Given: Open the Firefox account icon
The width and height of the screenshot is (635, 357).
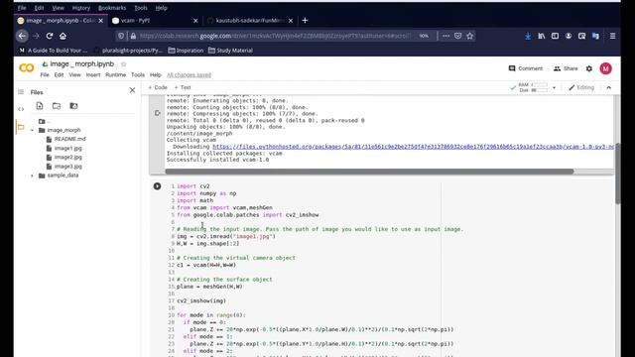Looking at the screenshot, I should (569, 36).
